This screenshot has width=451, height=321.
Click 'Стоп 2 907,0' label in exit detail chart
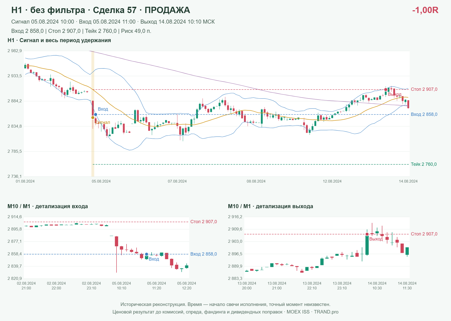coord(424,234)
